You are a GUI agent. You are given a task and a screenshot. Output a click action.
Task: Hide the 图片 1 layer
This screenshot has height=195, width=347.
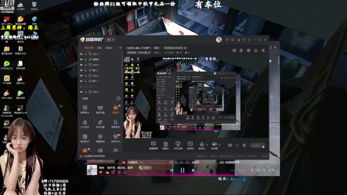coord(81,81)
